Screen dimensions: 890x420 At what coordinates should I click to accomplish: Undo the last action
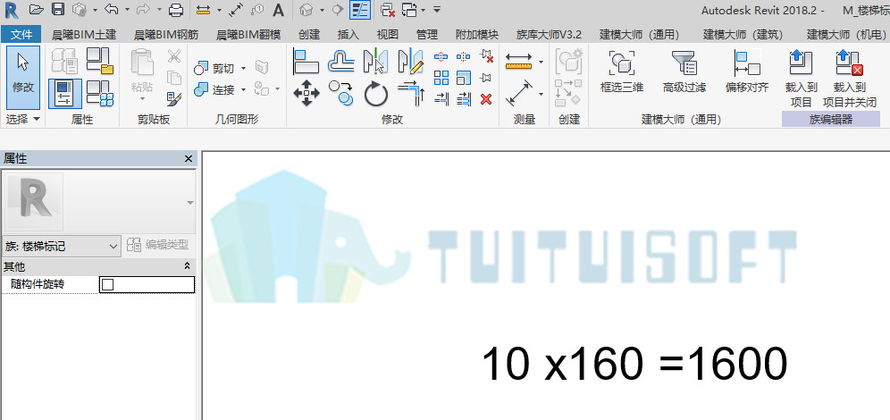pos(111,9)
